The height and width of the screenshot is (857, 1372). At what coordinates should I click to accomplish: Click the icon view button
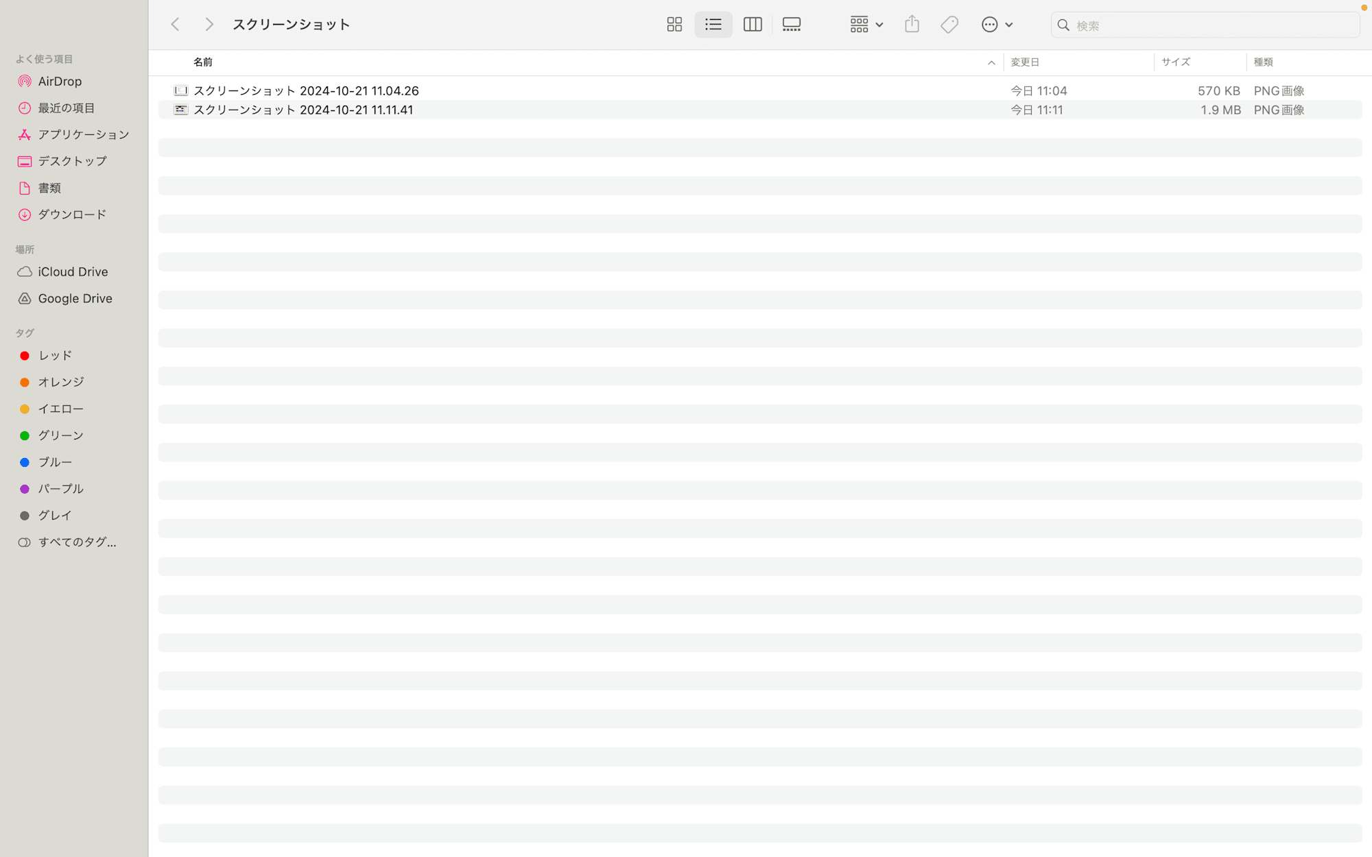click(674, 24)
